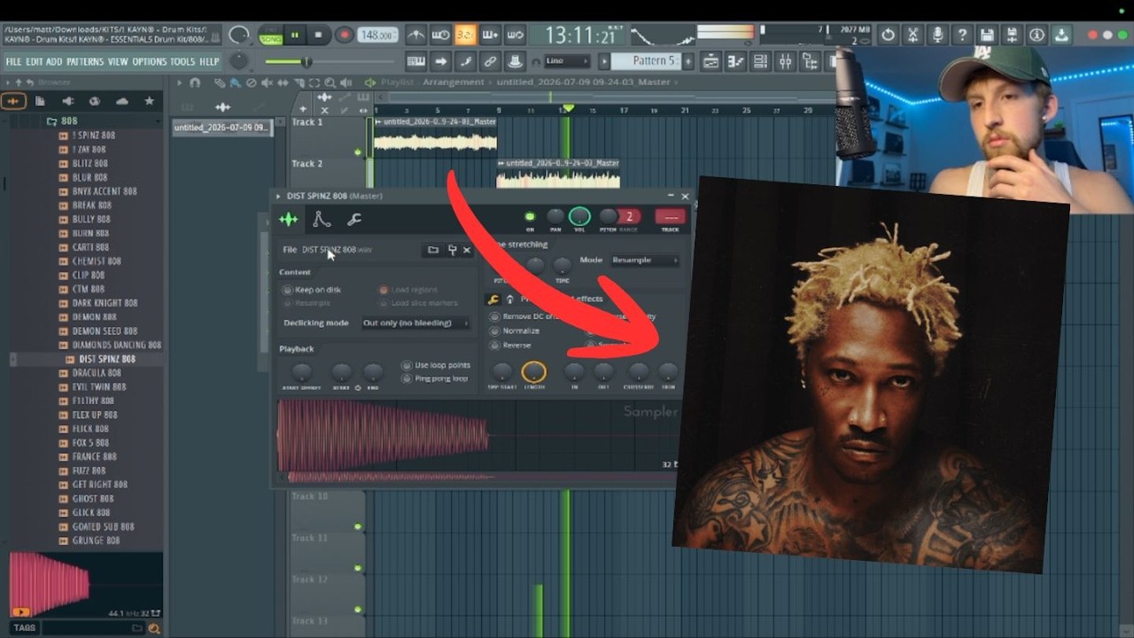Toggle the loop recording icon
Screen dimensions: 1134x638
[515, 35]
